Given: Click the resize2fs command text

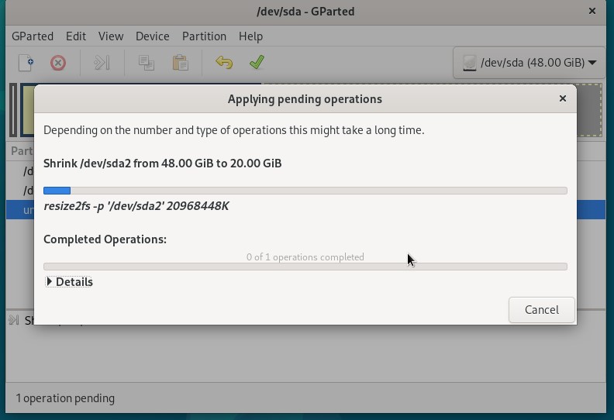Looking at the screenshot, I should tap(136, 206).
